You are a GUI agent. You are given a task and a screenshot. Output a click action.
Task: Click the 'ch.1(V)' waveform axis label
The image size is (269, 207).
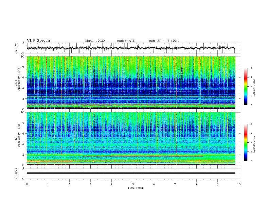pos(16,48)
